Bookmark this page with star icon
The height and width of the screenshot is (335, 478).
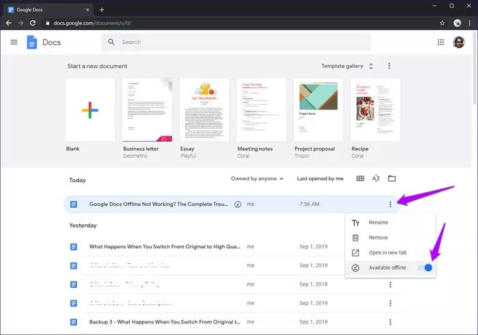(442, 23)
